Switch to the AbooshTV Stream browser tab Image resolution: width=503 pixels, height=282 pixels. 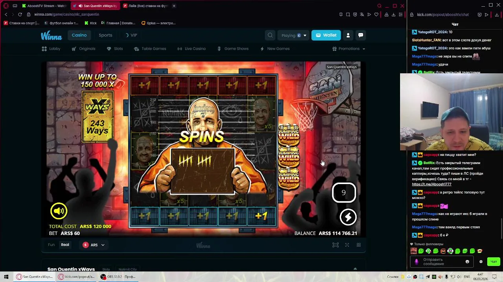[44, 6]
